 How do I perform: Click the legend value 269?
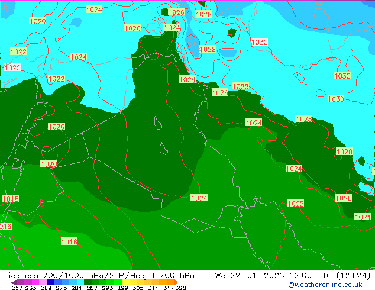coord(46,288)
